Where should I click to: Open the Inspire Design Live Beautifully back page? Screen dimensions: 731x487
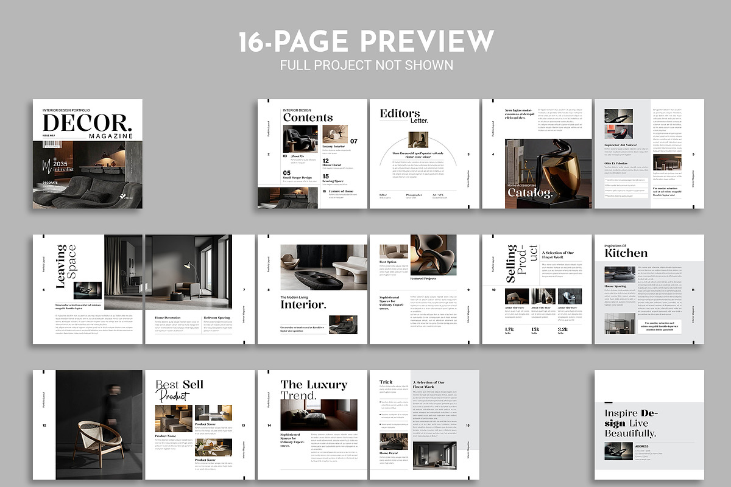tap(649, 425)
